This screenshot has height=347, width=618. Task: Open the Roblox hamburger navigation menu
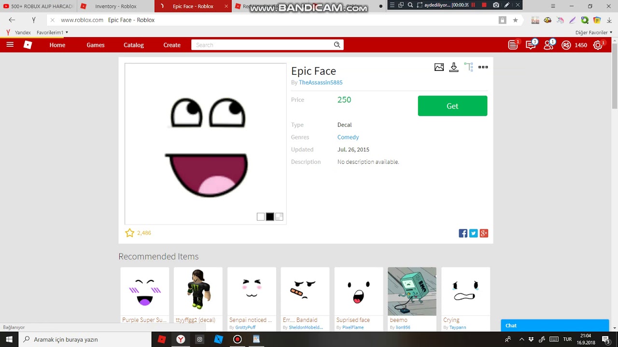pyautogui.click(x=10, y=45)
